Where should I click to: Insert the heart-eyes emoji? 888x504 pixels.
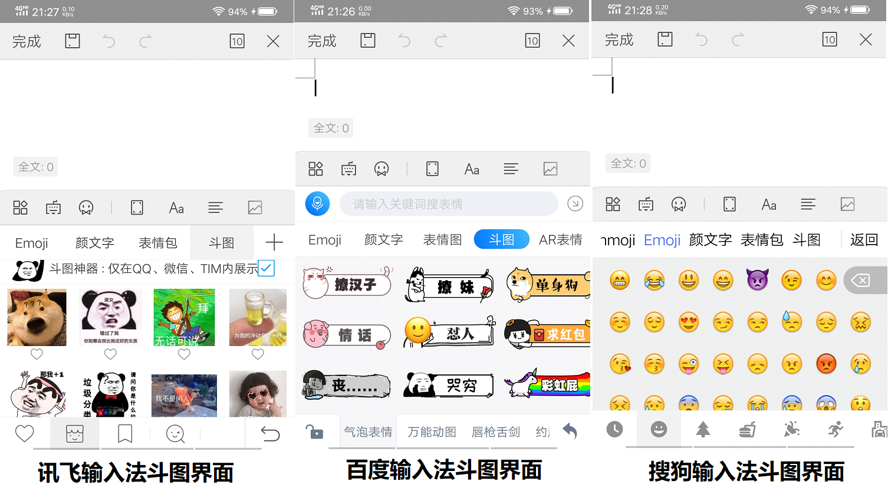[689, 322]
